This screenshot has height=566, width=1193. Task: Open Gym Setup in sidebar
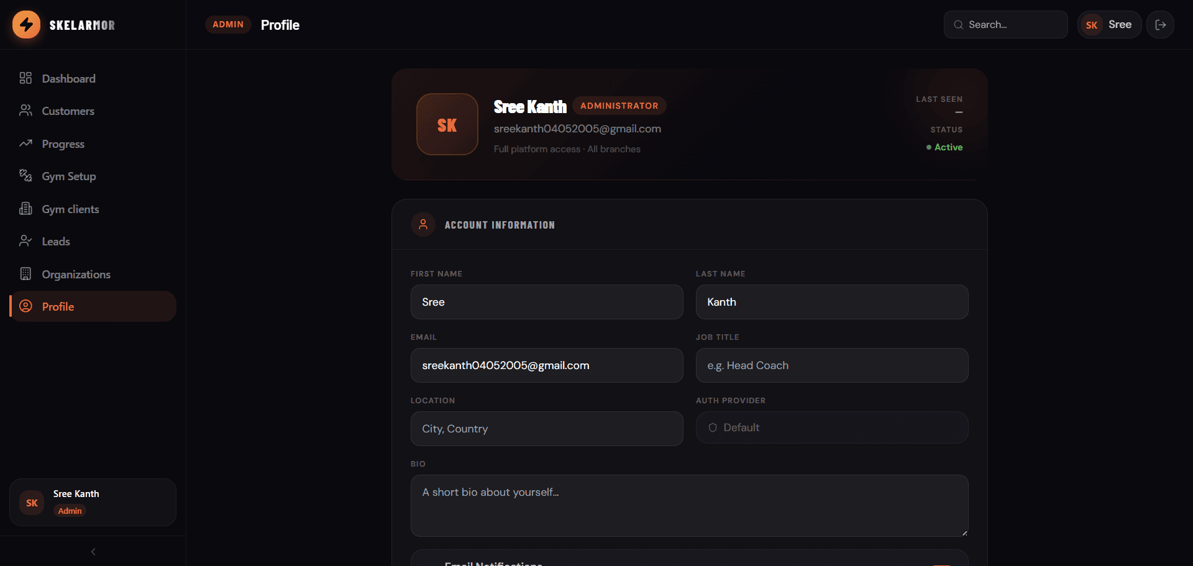[x=93, y=176]
